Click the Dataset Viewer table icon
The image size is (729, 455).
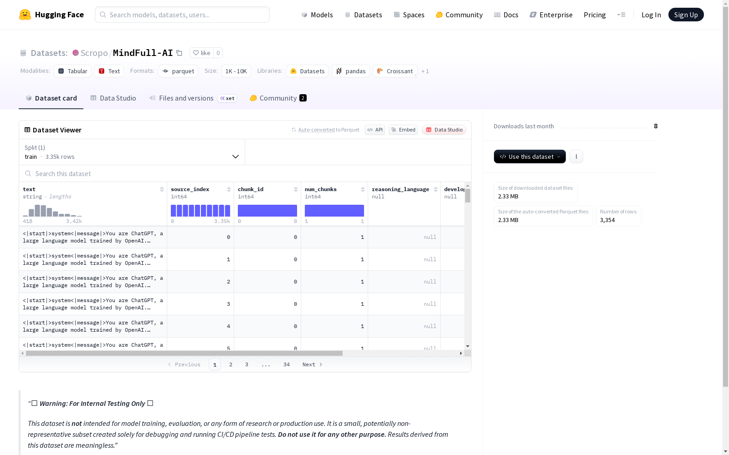click(27, 130)
